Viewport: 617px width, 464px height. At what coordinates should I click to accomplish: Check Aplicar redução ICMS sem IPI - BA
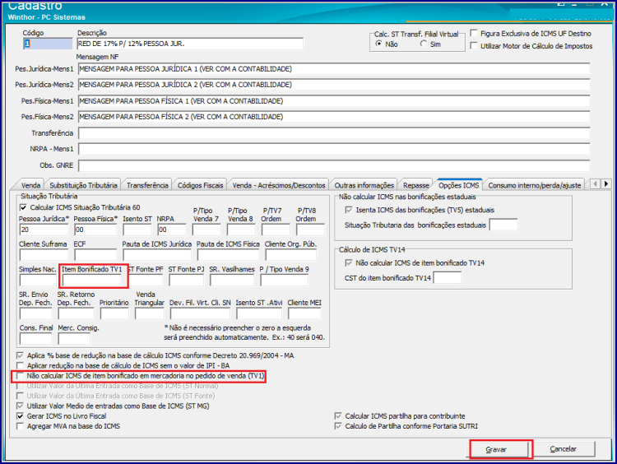click(x=20, y=365)
